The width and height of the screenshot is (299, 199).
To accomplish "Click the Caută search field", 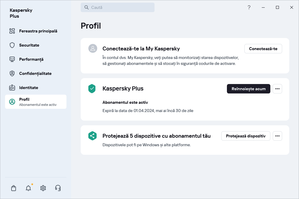I will (x=118, y=7).
